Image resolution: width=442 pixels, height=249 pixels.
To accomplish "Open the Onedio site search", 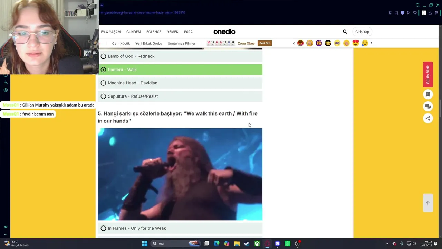I will pyautogui.click(x=345, y=32).
